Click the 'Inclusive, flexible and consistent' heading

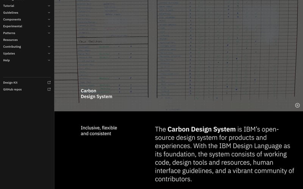click(x=99, y=131)
